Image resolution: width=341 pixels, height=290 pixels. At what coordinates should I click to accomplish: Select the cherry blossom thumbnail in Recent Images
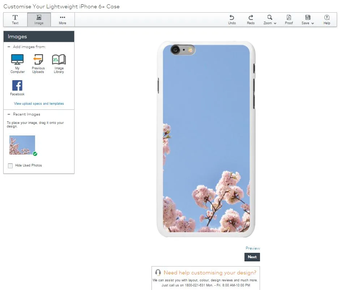[x=22, y=145]
